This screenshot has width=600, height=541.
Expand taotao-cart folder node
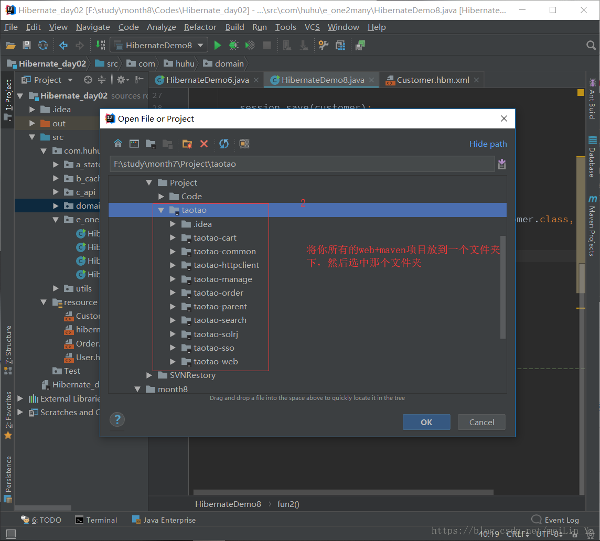pyautogui.click(x=173, y=237)
